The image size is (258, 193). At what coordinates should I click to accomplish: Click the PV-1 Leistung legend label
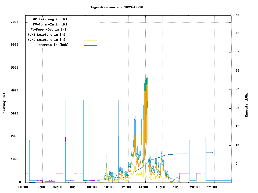pyautogui.click(x=46, y=35)
